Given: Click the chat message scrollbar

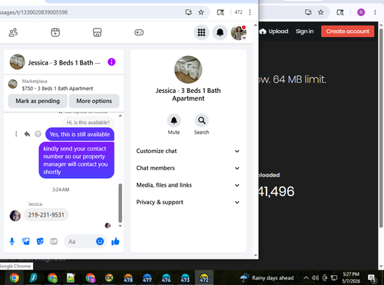Looking at the screenshot, I should click(121, 203).
